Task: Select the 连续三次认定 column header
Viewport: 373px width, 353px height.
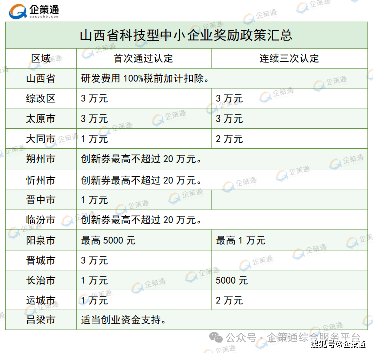Action: pos(289,58)
